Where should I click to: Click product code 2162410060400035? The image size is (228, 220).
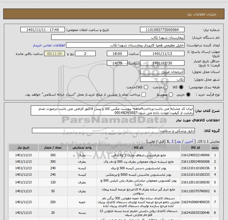tap(195, 202)
